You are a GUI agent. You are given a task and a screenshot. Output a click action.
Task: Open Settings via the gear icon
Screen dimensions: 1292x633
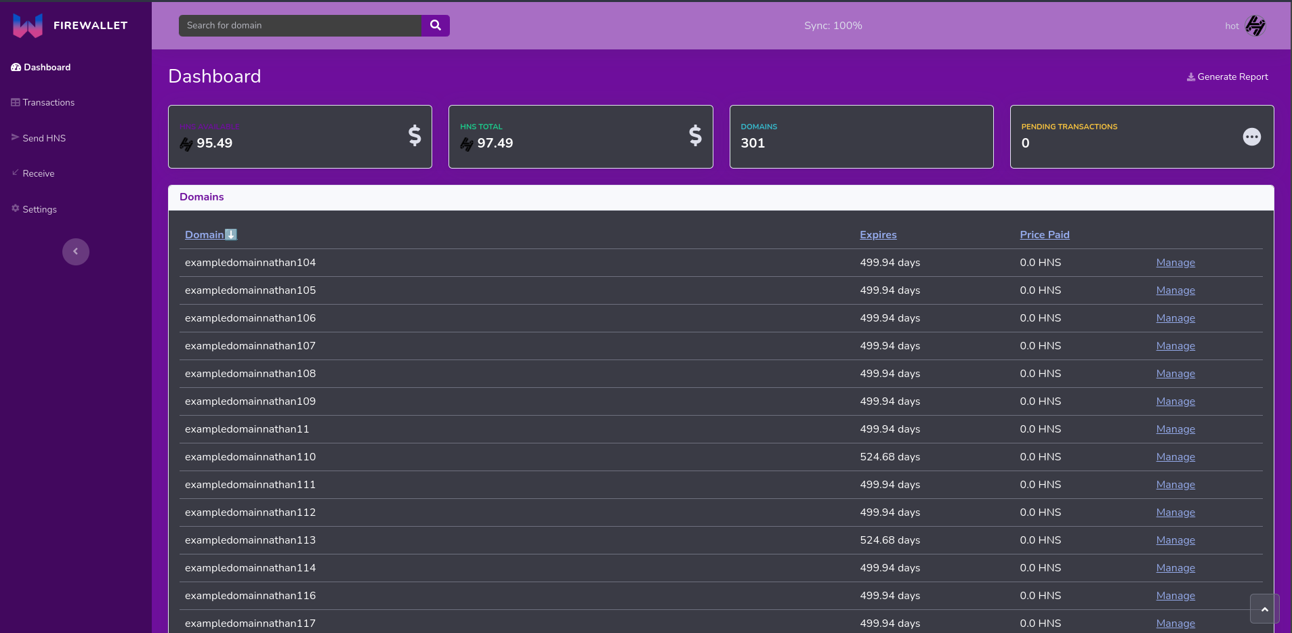click(15, 209)
